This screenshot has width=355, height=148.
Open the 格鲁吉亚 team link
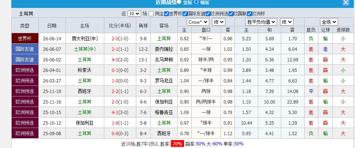(164, 113)
